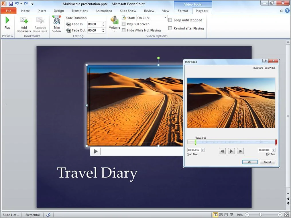Click the Undo arrow icon
The height and width of the screenshot is (218, 291).
pos(17,3)
